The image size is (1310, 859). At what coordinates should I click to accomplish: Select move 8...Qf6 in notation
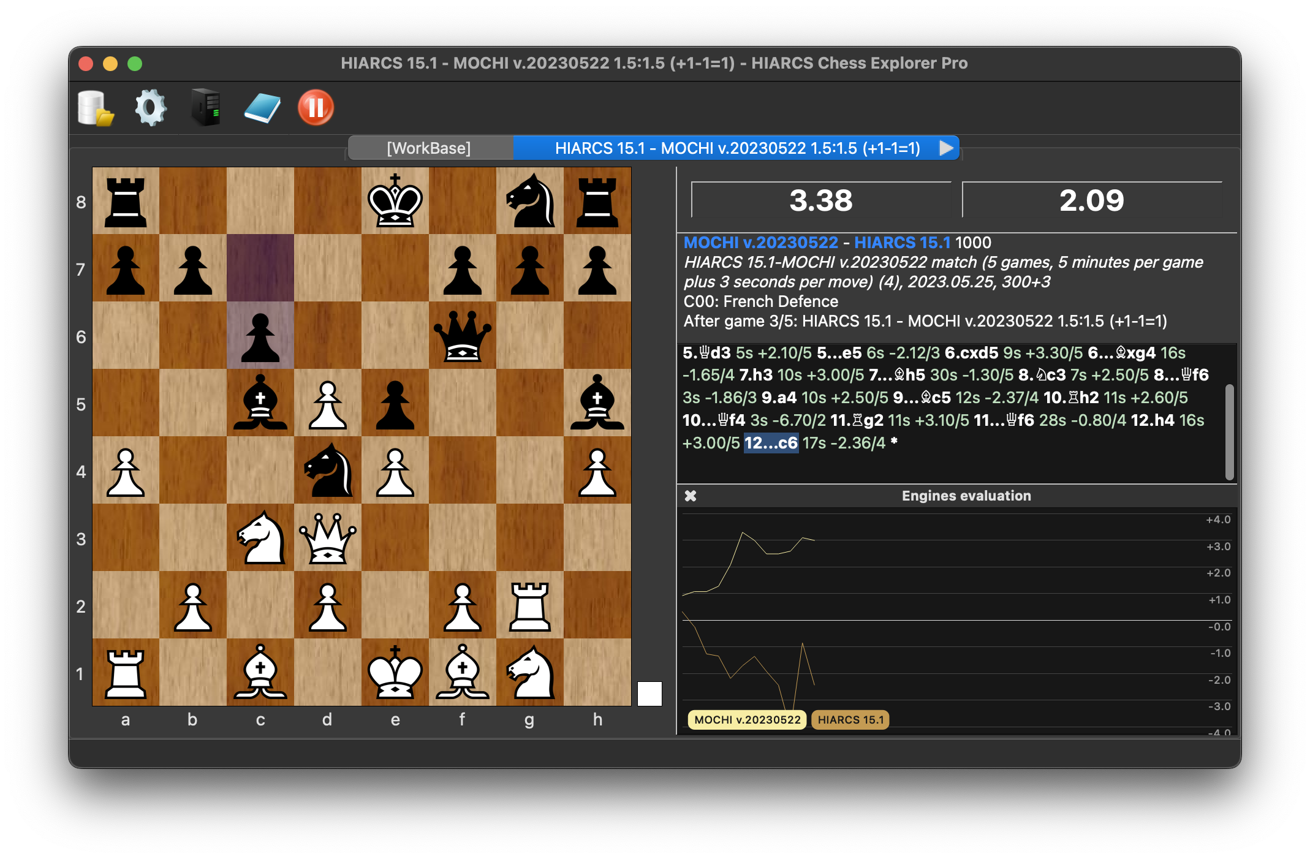click(1181, 375)
